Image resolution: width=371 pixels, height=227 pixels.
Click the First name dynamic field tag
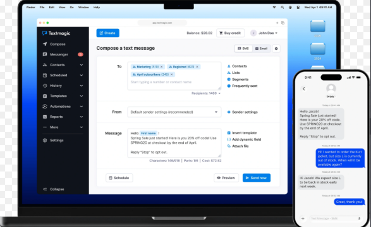tap(149, 133)
